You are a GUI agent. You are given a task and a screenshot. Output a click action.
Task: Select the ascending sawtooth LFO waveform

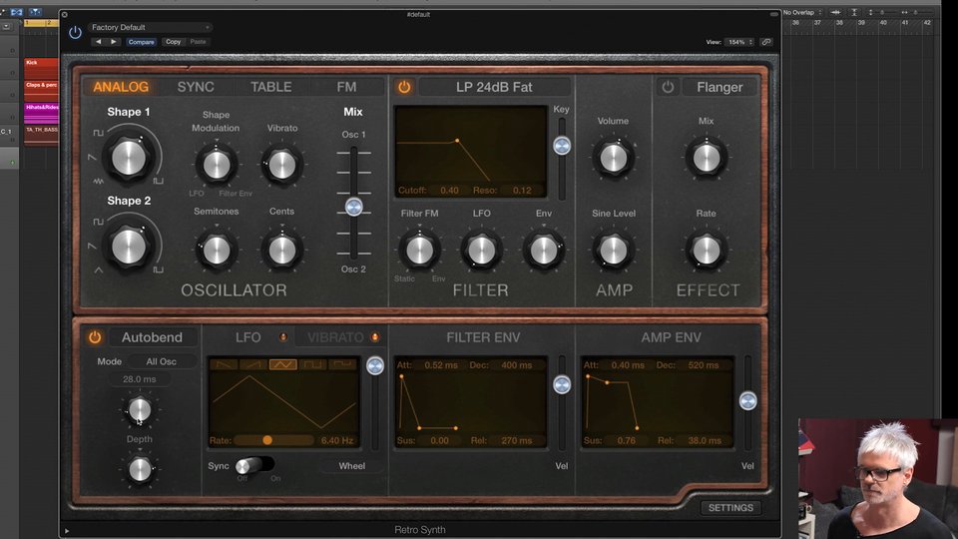tap(253, 365)
